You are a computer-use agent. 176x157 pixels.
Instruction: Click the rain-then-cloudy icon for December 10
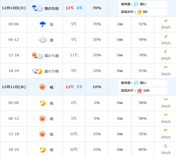tap(37, 8)
